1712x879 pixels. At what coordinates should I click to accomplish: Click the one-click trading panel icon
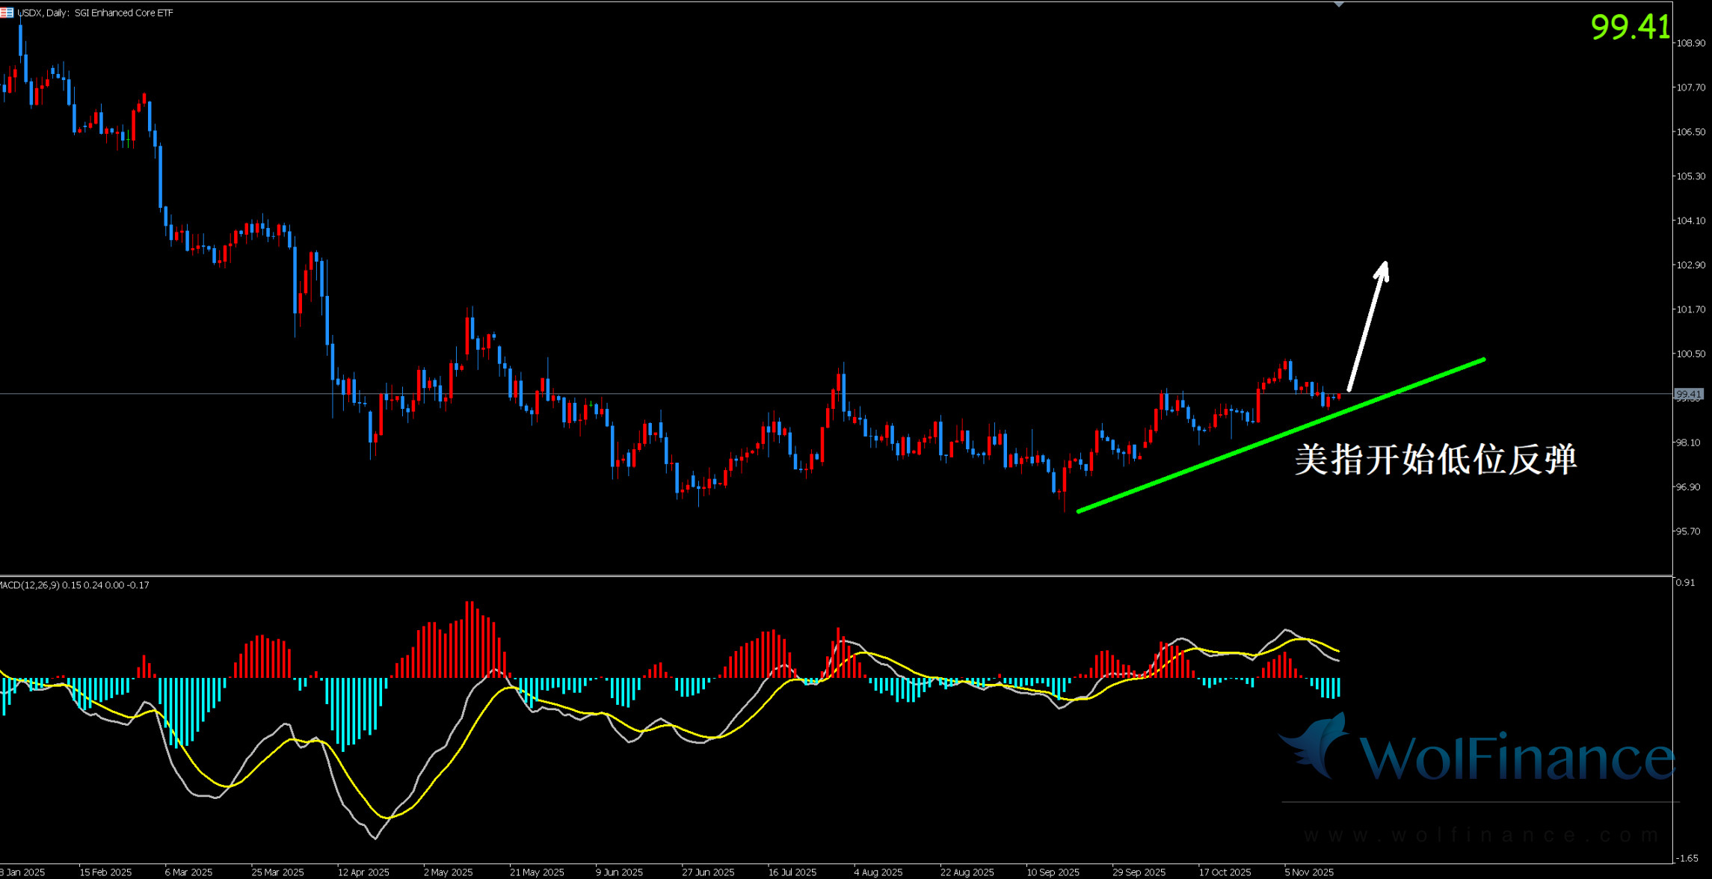(x=7, y=13)
